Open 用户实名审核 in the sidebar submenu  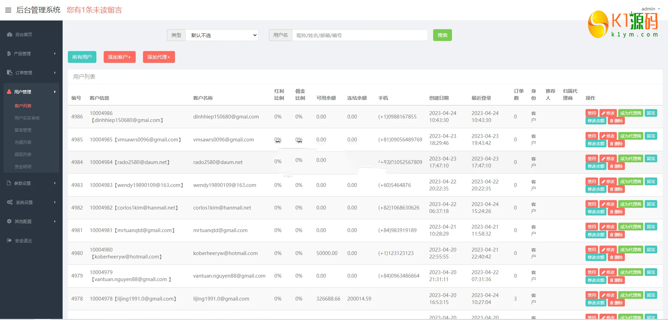coord(27,118)
